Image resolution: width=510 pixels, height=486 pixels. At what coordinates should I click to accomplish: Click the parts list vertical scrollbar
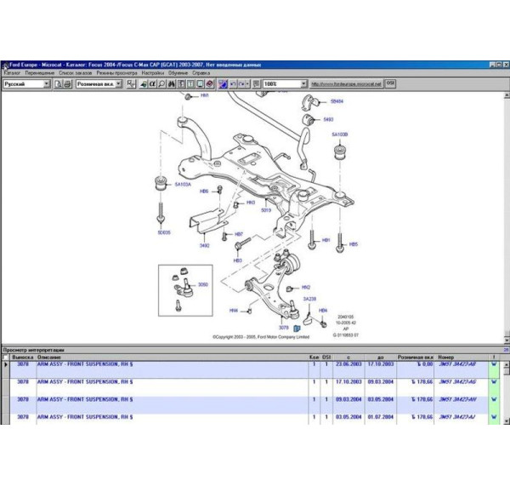pos(506,392)
